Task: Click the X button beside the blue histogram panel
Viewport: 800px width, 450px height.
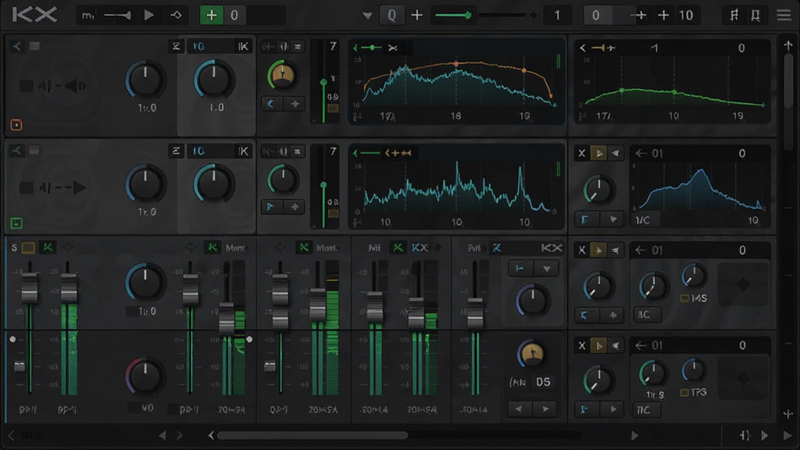Action: pyautogui.click(x=581, y=153)
